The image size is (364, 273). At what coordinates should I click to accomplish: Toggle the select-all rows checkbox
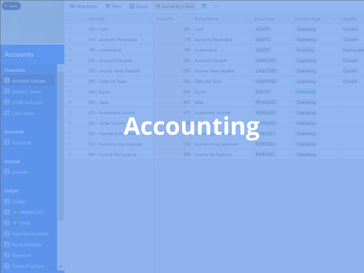coord(70,18)
